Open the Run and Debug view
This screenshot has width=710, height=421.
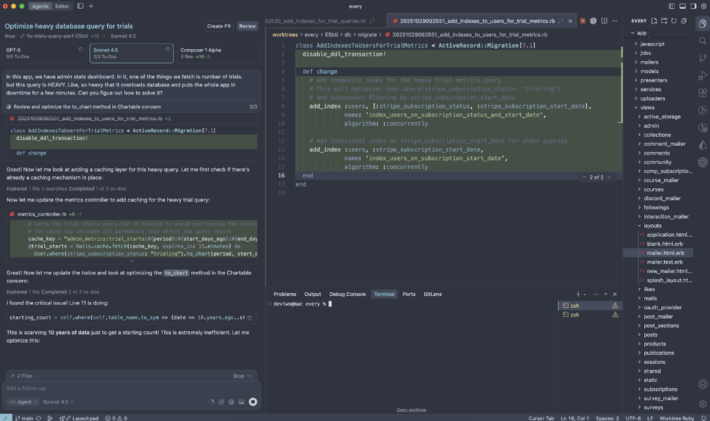point(703,75)
